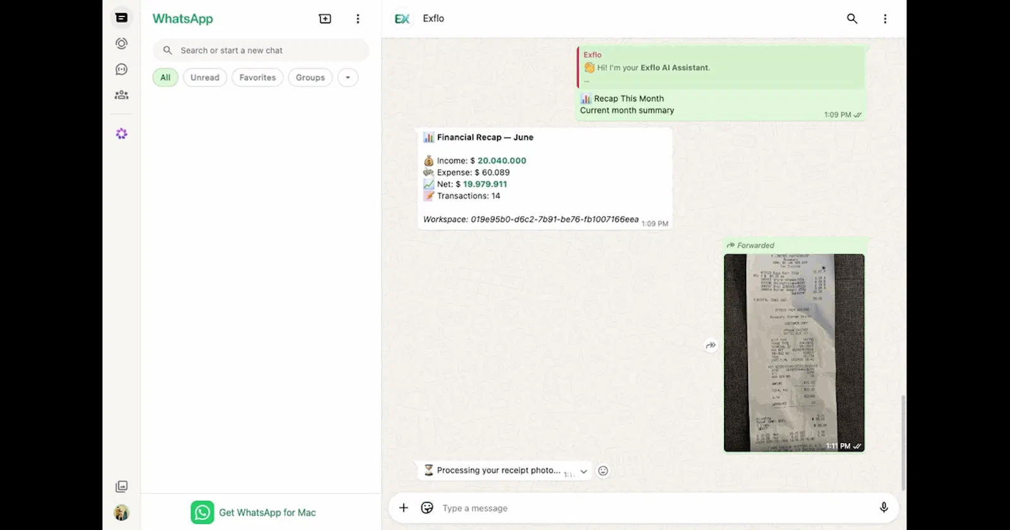
Task: Start a new chat with plus icon
Action: tap(325, 19)
